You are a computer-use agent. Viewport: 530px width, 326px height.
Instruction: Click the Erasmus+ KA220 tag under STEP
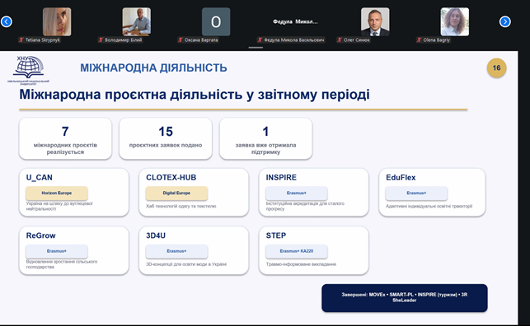pos(297,251)
